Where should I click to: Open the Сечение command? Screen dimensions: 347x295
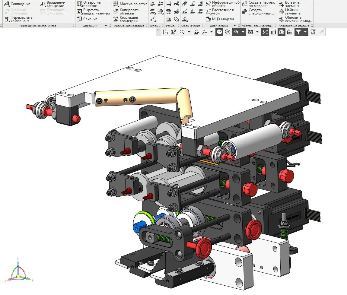87,19
